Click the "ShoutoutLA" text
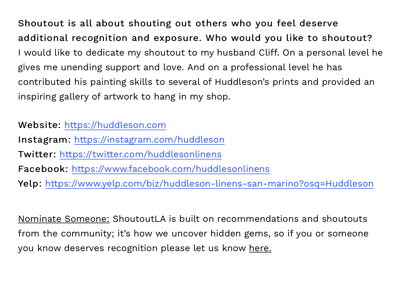Image resolution: width=403 pixels, height=285 pixels. (139, 219)
